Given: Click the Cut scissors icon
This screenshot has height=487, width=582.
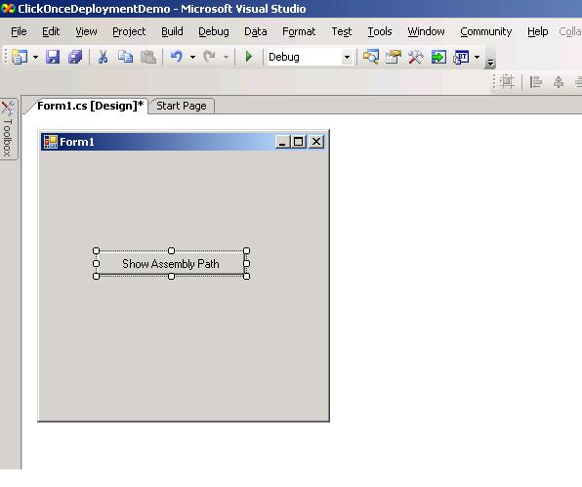Looking at the screenshot, I should pos(103,58).
